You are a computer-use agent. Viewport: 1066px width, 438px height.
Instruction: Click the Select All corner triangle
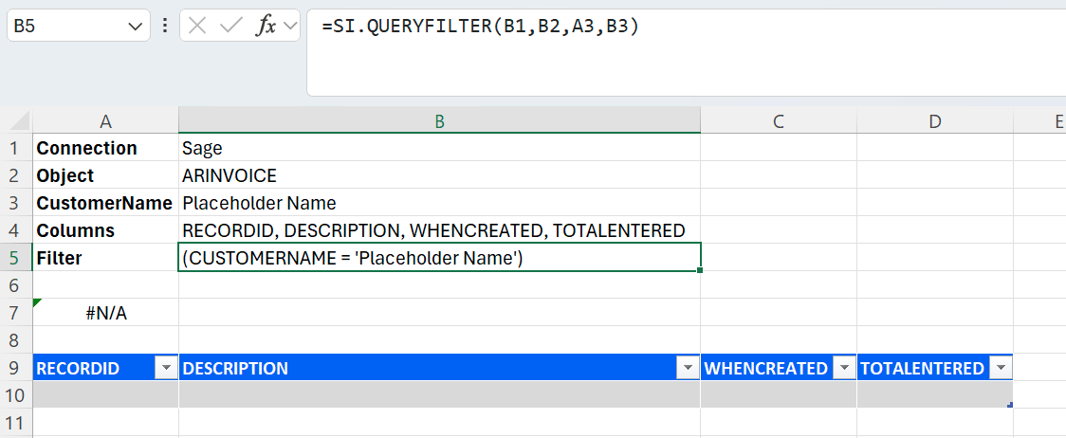[17, 121]
